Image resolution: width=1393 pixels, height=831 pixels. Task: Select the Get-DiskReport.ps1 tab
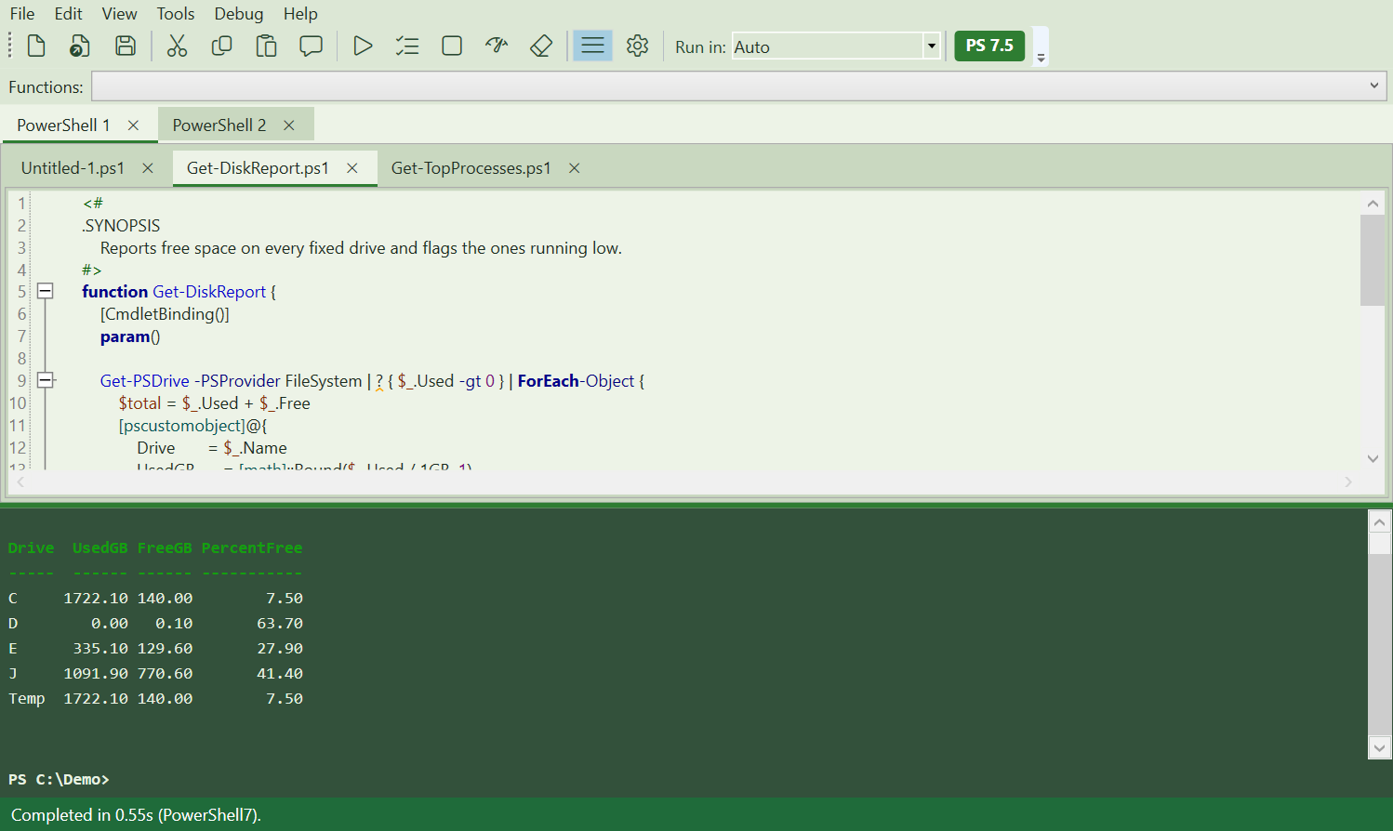[x=258, y=168]
